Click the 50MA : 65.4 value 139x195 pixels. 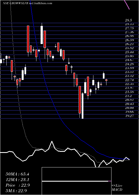coord(17,174)
